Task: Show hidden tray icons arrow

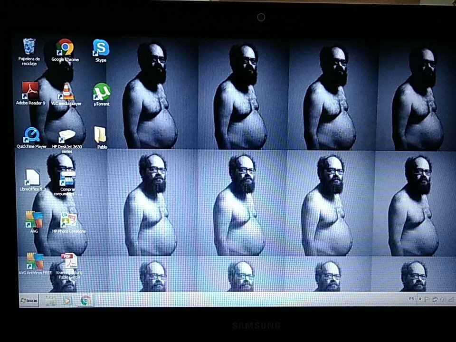Action: click(420, 299)
